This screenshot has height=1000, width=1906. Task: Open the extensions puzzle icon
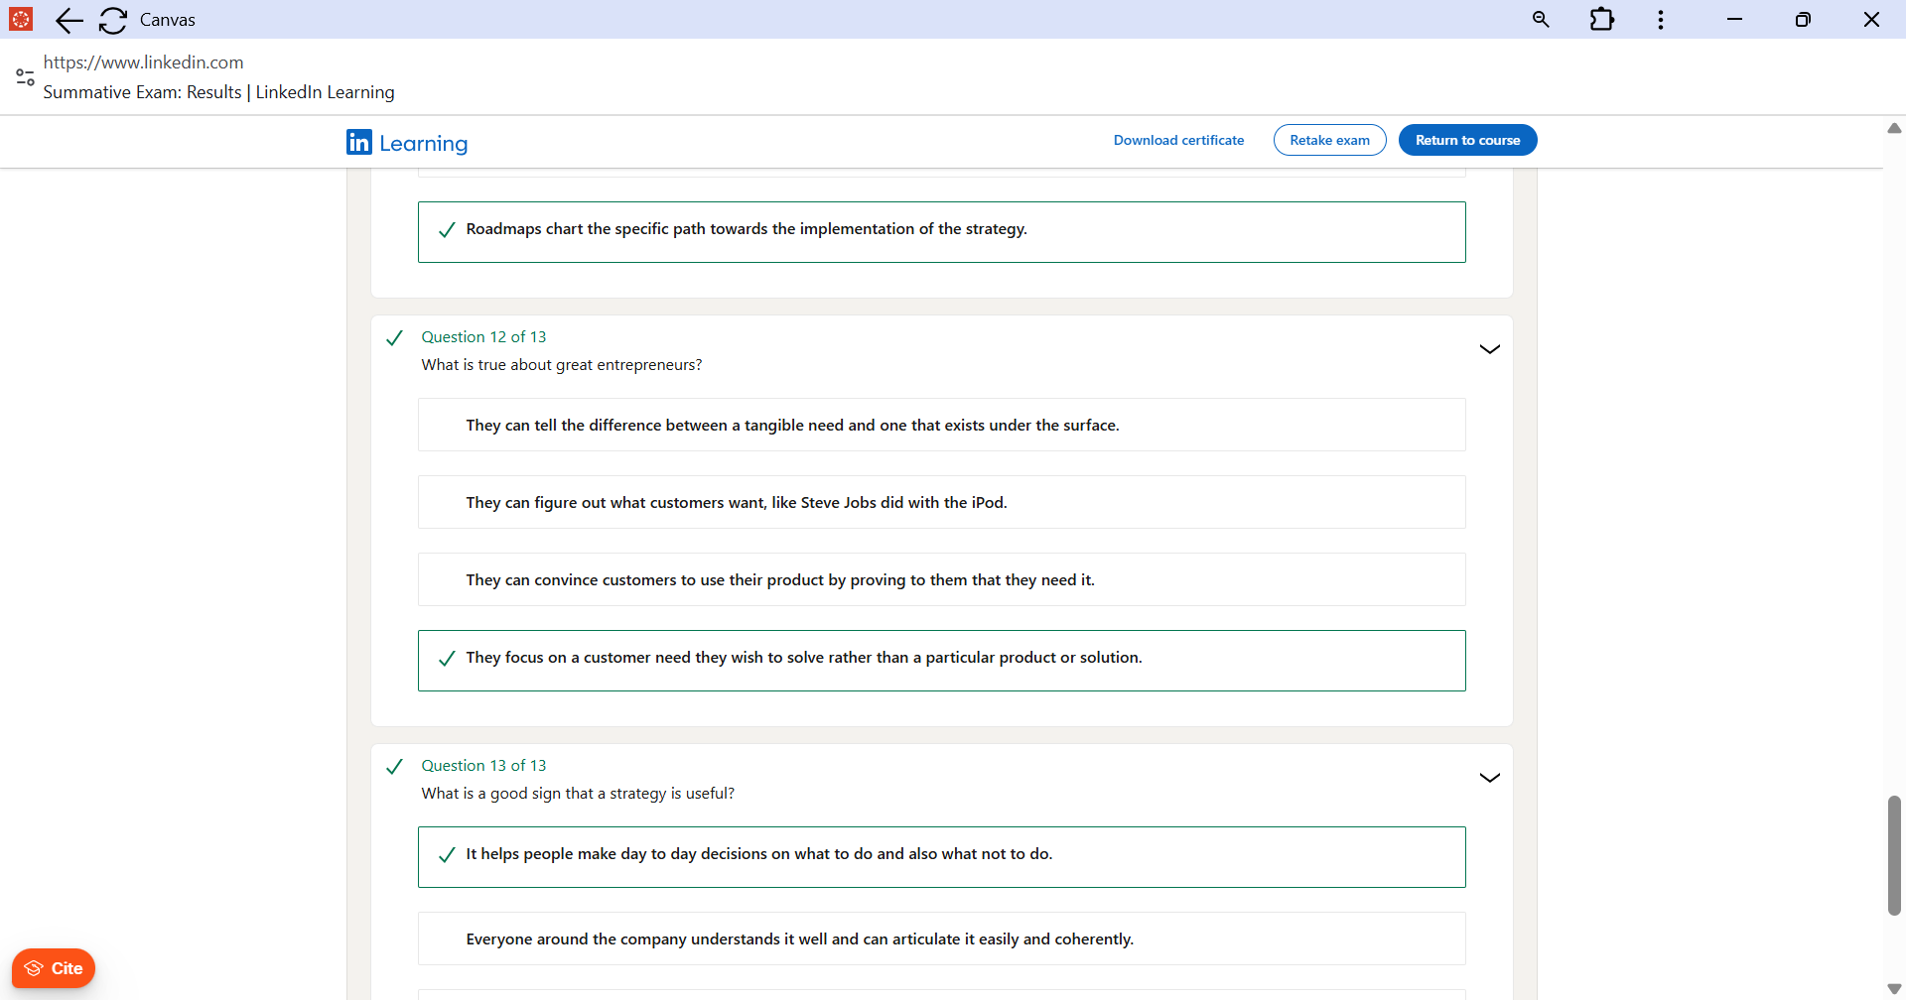click(x=1601, y=19)
